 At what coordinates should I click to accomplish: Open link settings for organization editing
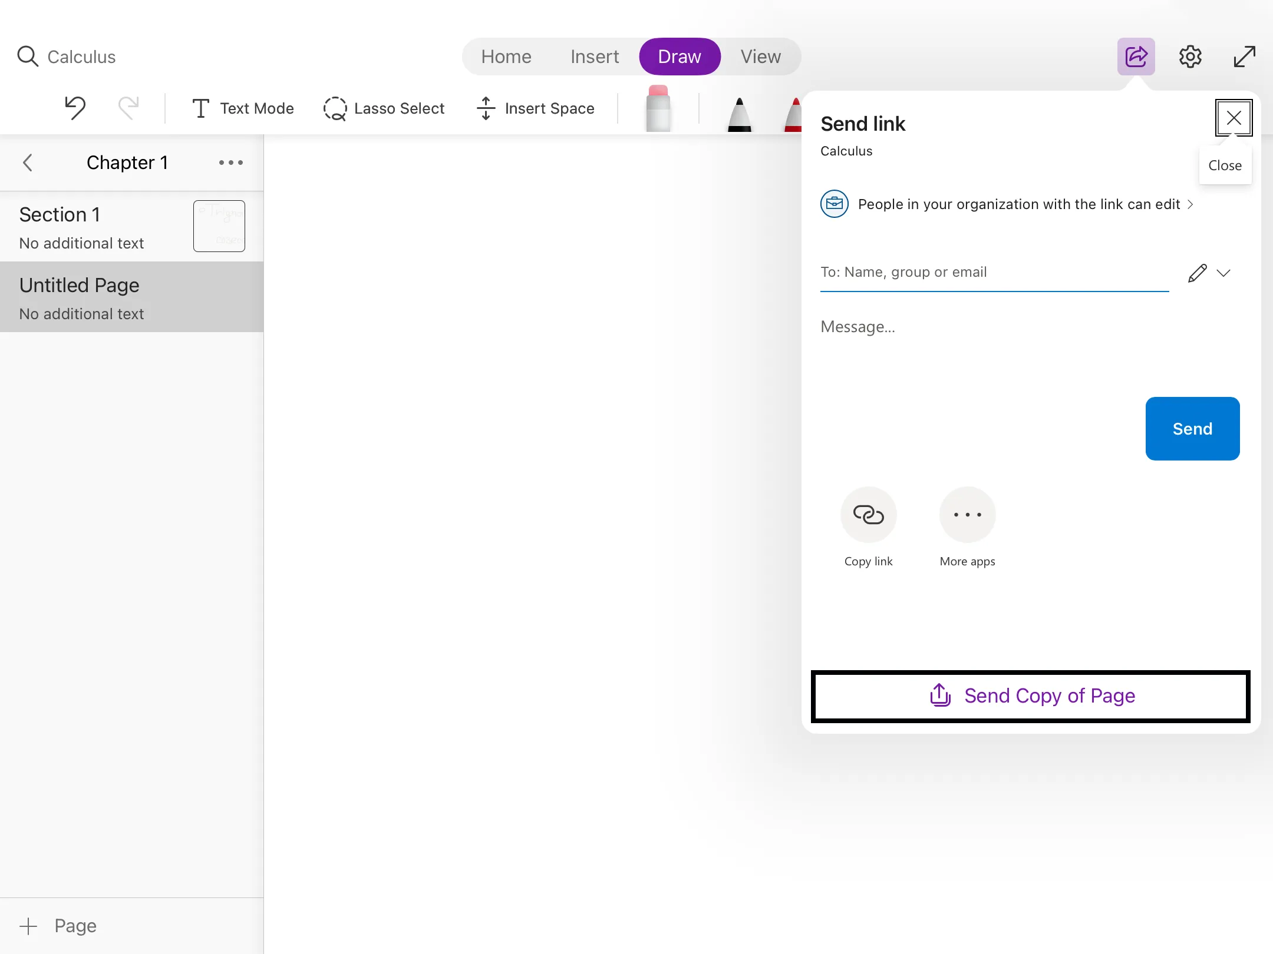click(1018, 204)
